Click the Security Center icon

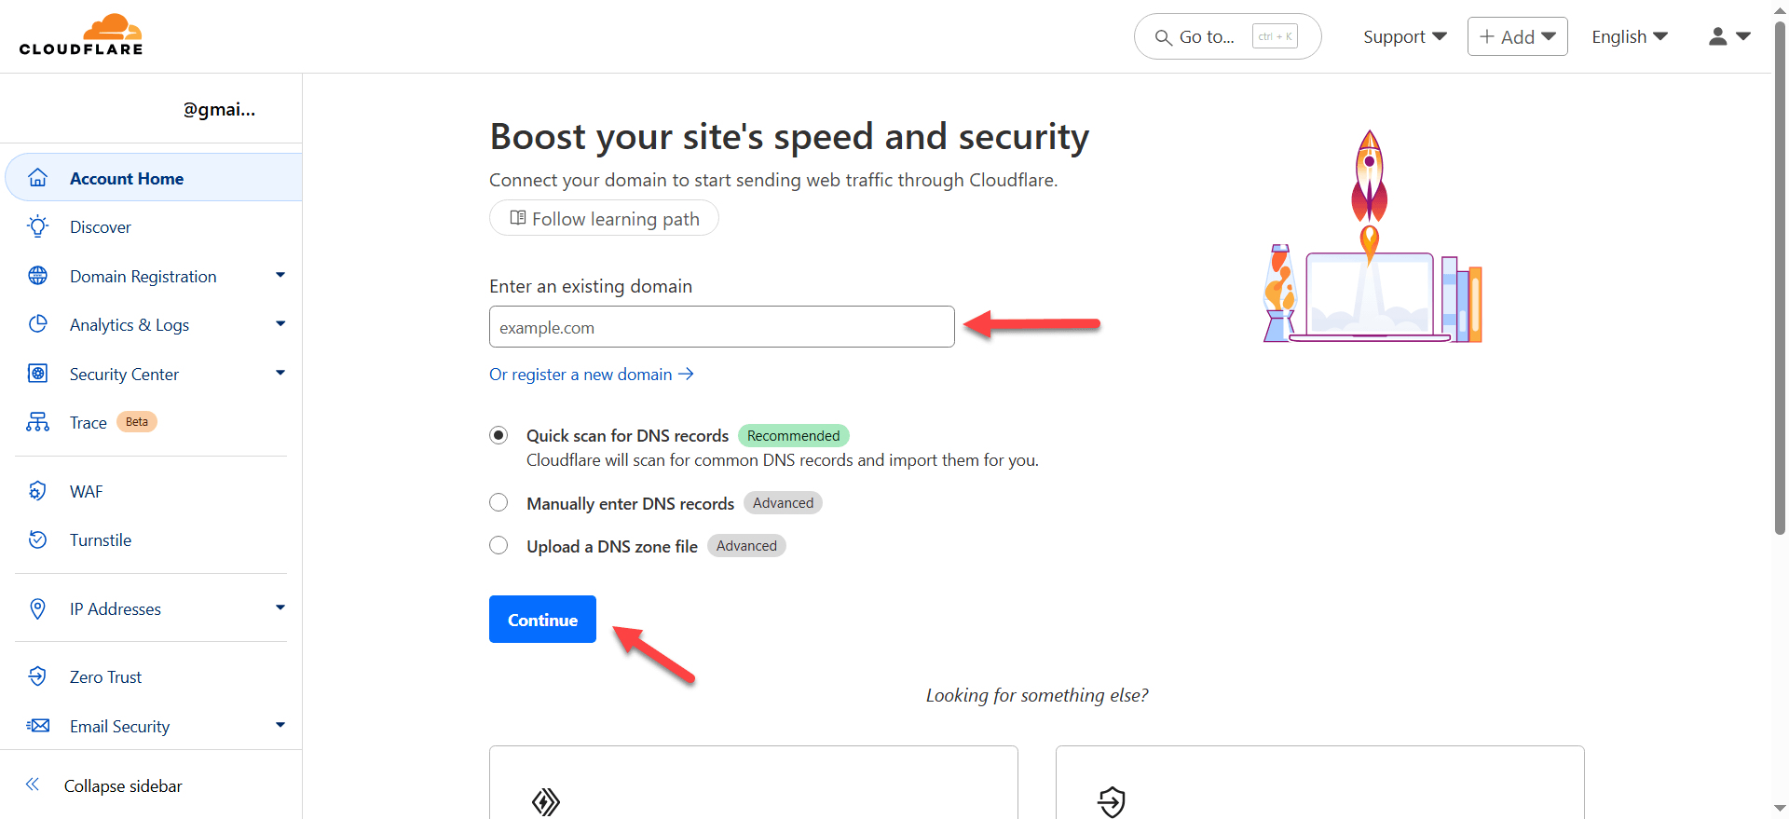(37, 374)
